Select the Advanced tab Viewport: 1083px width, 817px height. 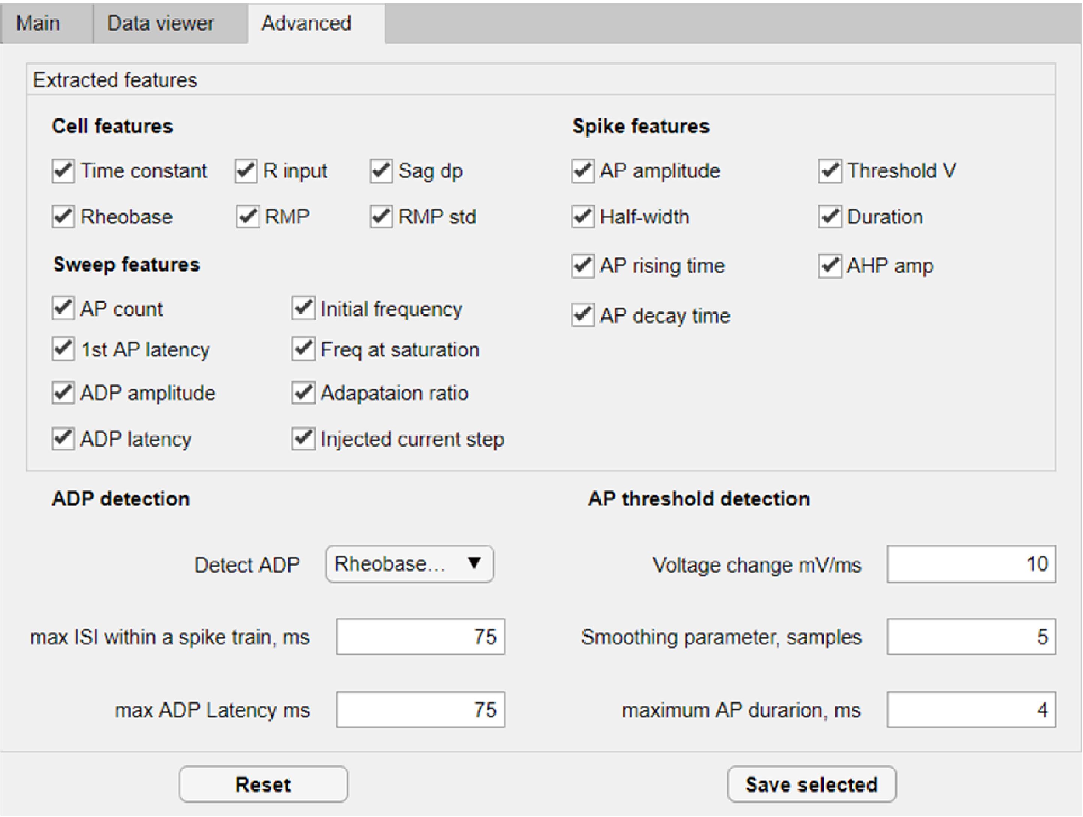coord(316,24)
